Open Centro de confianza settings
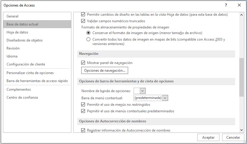The height and width of the screenshot is (144, 247). 37,97
